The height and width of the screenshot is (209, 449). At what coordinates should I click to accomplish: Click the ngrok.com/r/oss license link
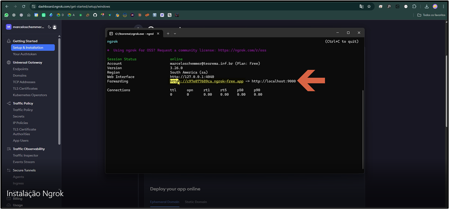point(242,50)
